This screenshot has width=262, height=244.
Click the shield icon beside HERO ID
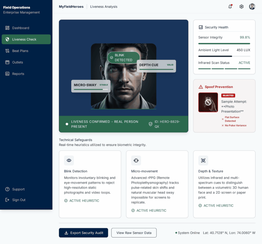click(150, 124)
